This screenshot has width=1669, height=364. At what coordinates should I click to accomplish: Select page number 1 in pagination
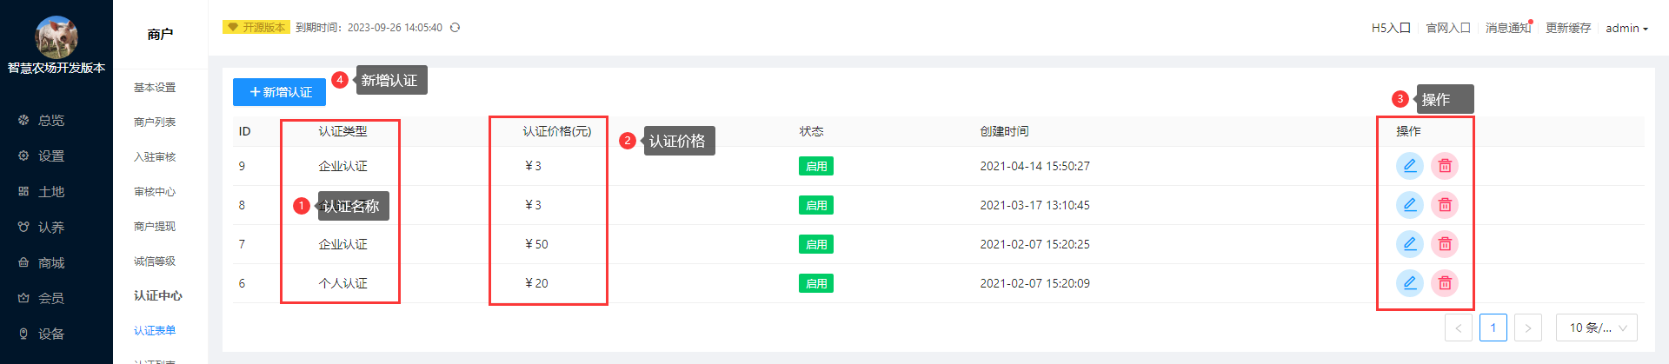point(1493,328)
